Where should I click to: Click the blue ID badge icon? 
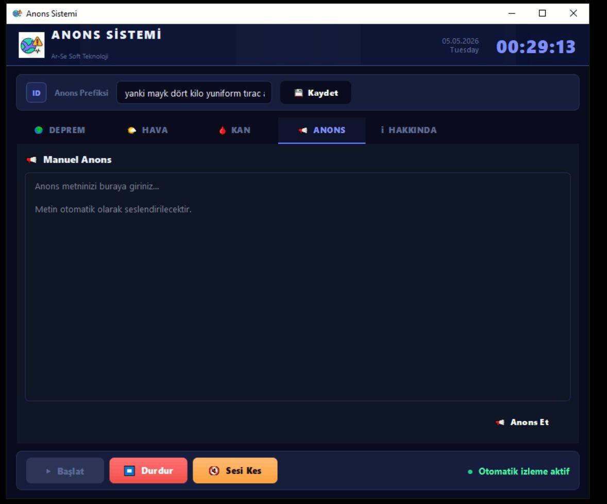(37, 93)
